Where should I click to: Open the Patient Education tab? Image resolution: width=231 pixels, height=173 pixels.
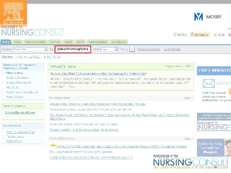pos(35,42)
